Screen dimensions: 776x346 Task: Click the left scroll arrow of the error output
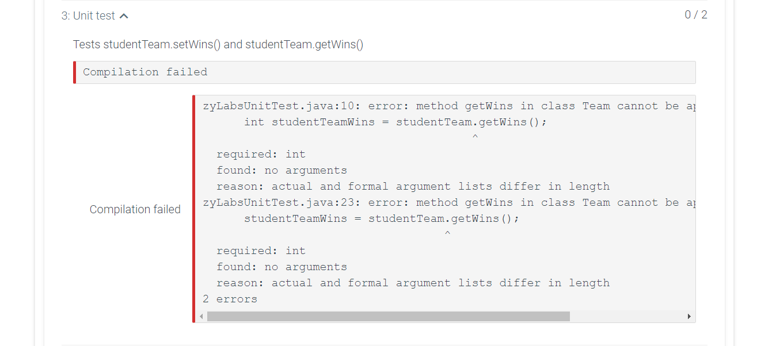201,316
